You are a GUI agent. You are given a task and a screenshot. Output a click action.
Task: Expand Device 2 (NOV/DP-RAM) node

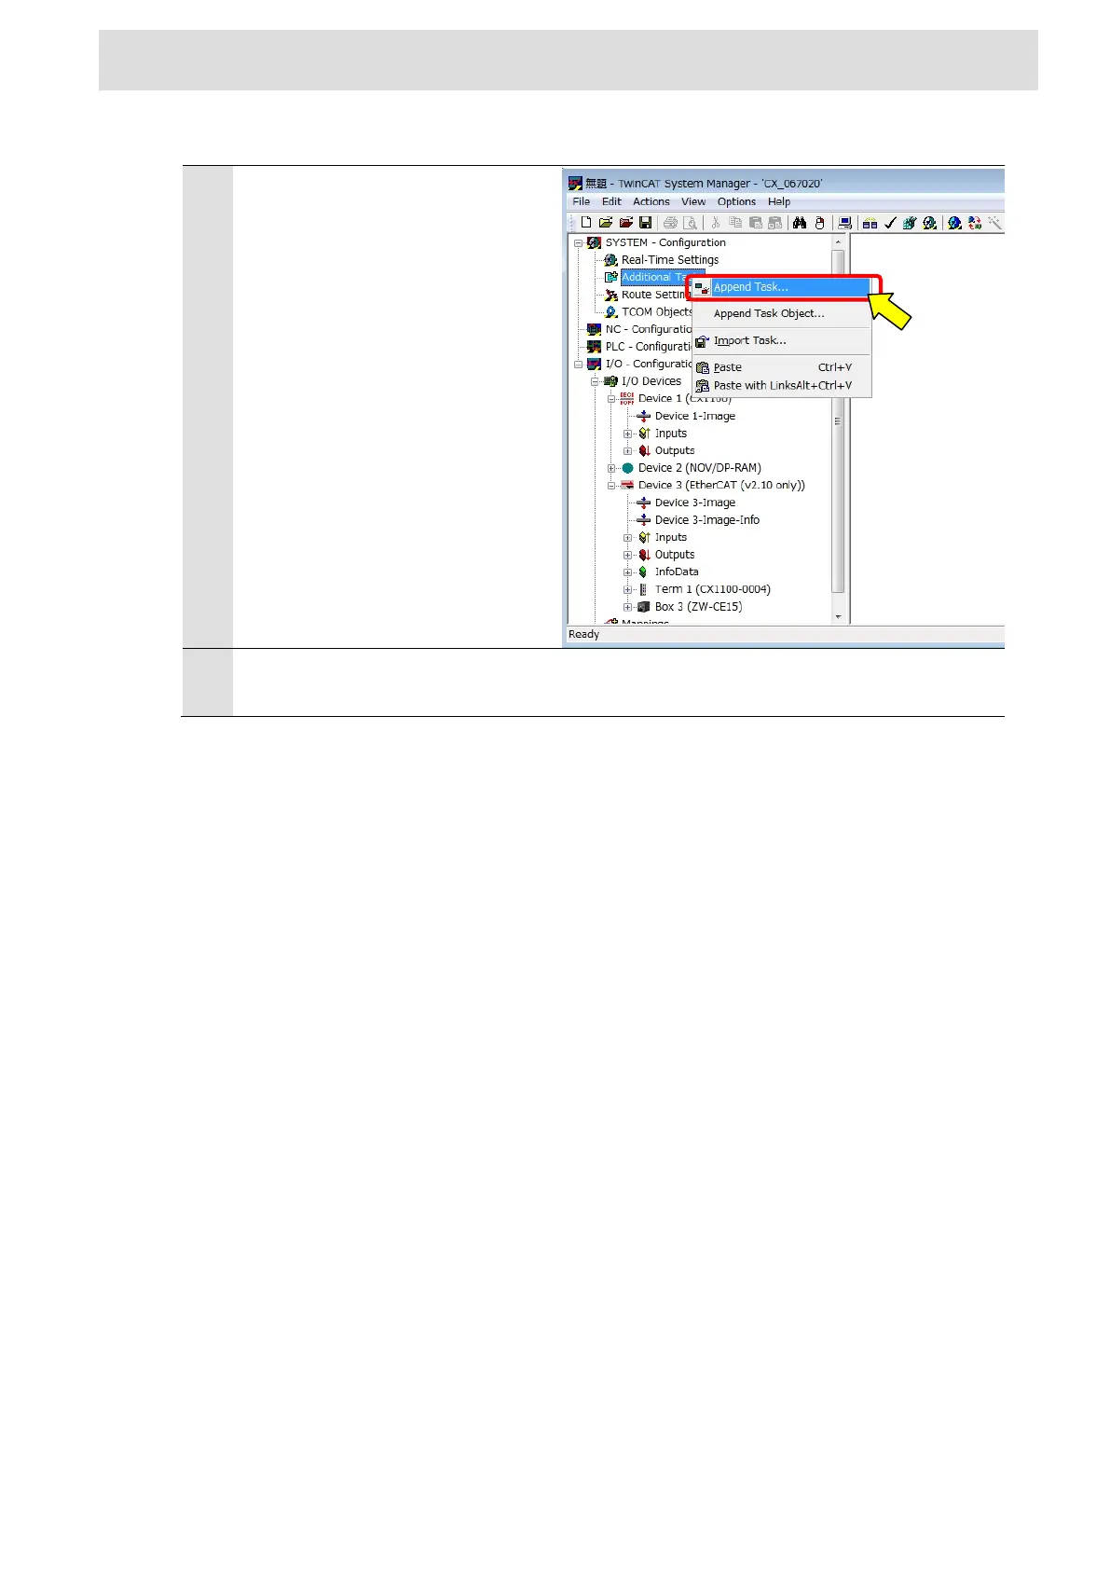[611, 468]
